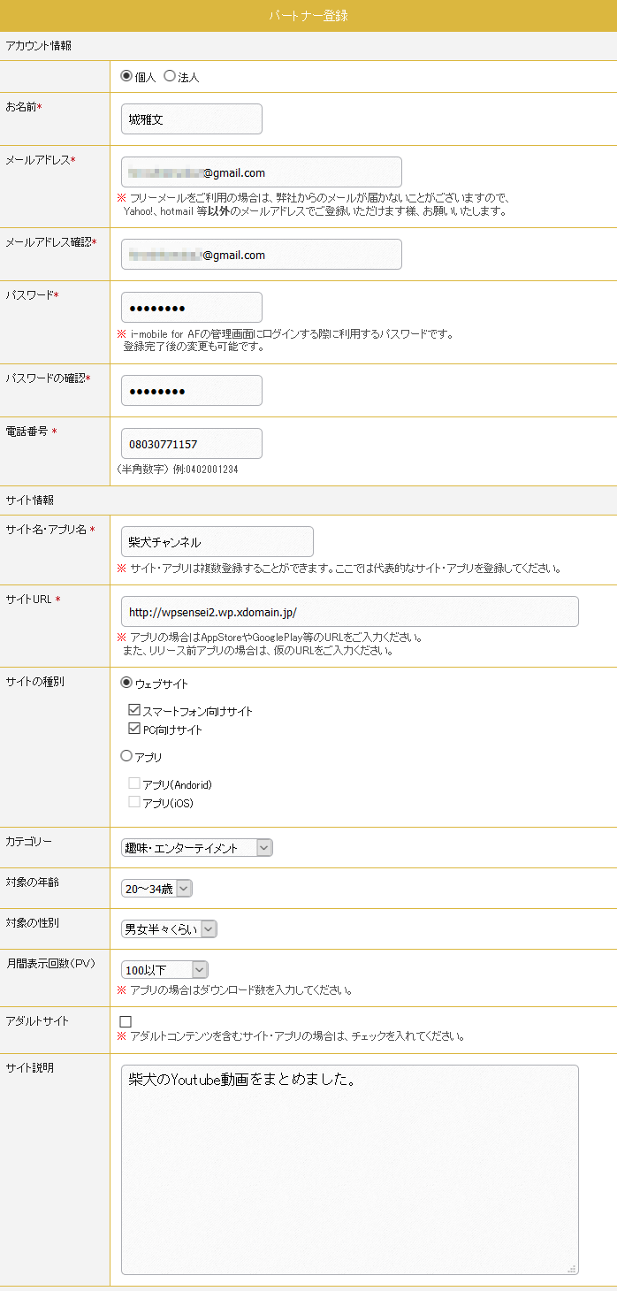Open the 月間表示回数(PV) dropdown
This screenshot has width=617, height=1291.
pos(164,970)
